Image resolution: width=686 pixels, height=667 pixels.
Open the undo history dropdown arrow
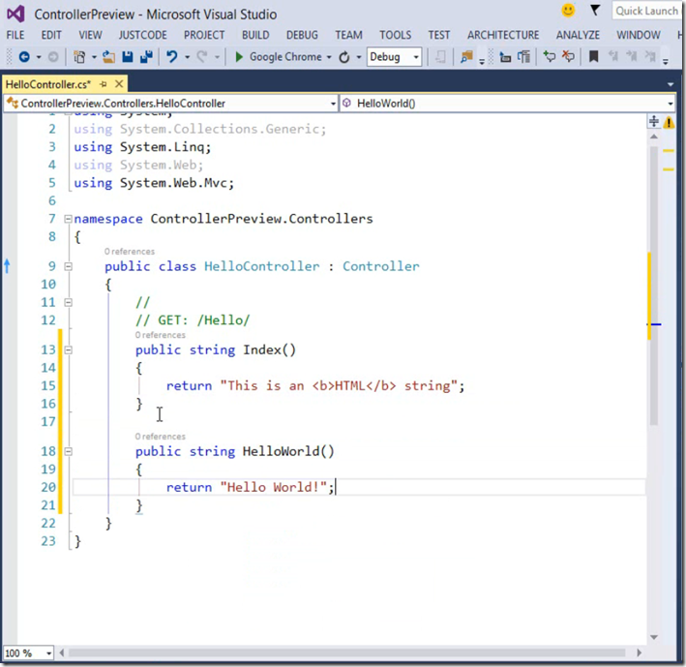coord(187,57)
